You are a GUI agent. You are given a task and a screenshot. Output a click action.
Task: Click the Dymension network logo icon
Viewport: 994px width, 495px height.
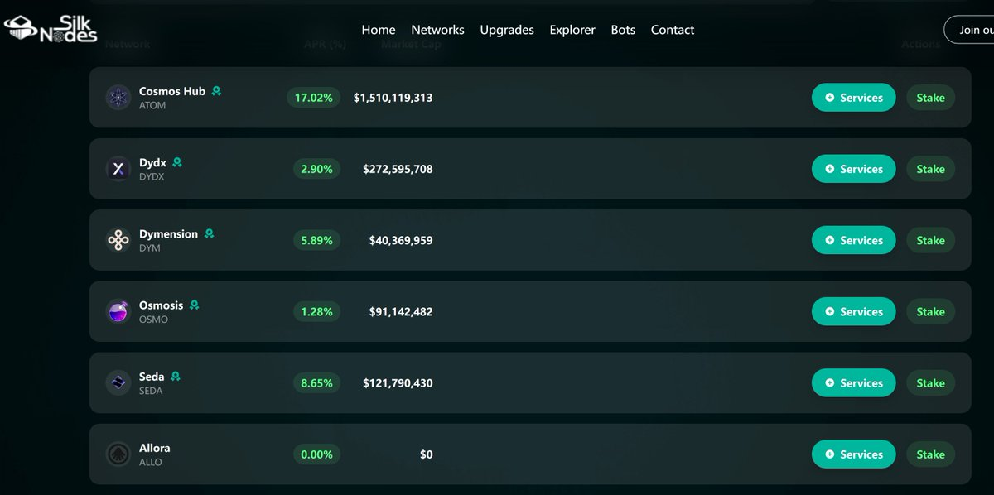click(x=118, y=240)
